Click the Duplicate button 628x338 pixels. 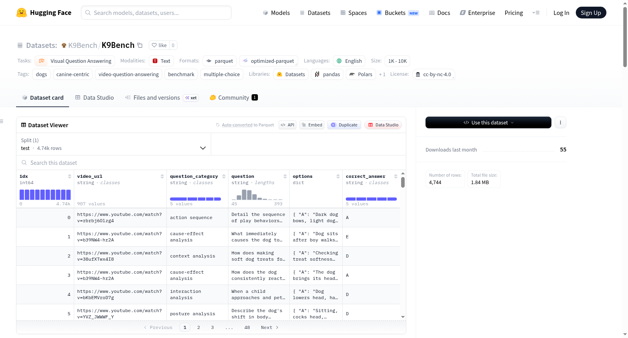[x=344, y=125]
